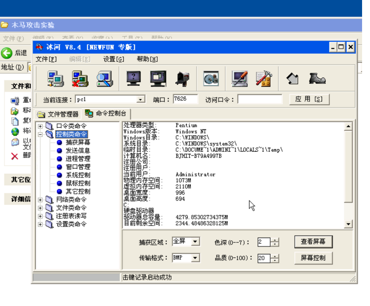
Task: Click the 查看屏幕 button
Action: coord(313,242)
